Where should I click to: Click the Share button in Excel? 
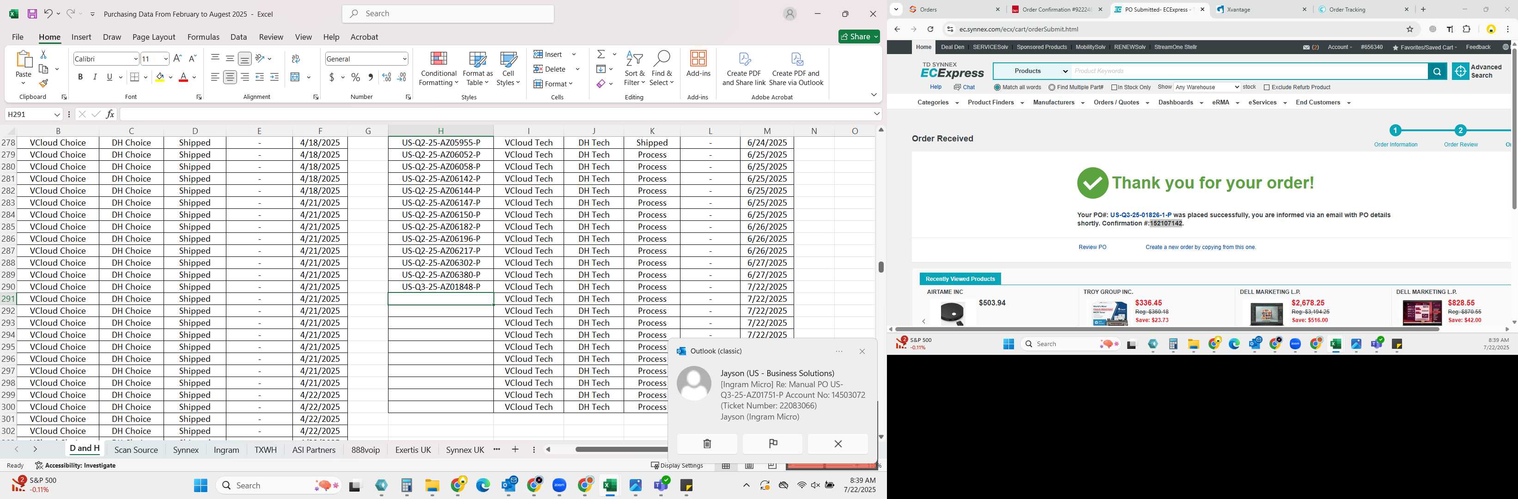click(x=859, y=37)
